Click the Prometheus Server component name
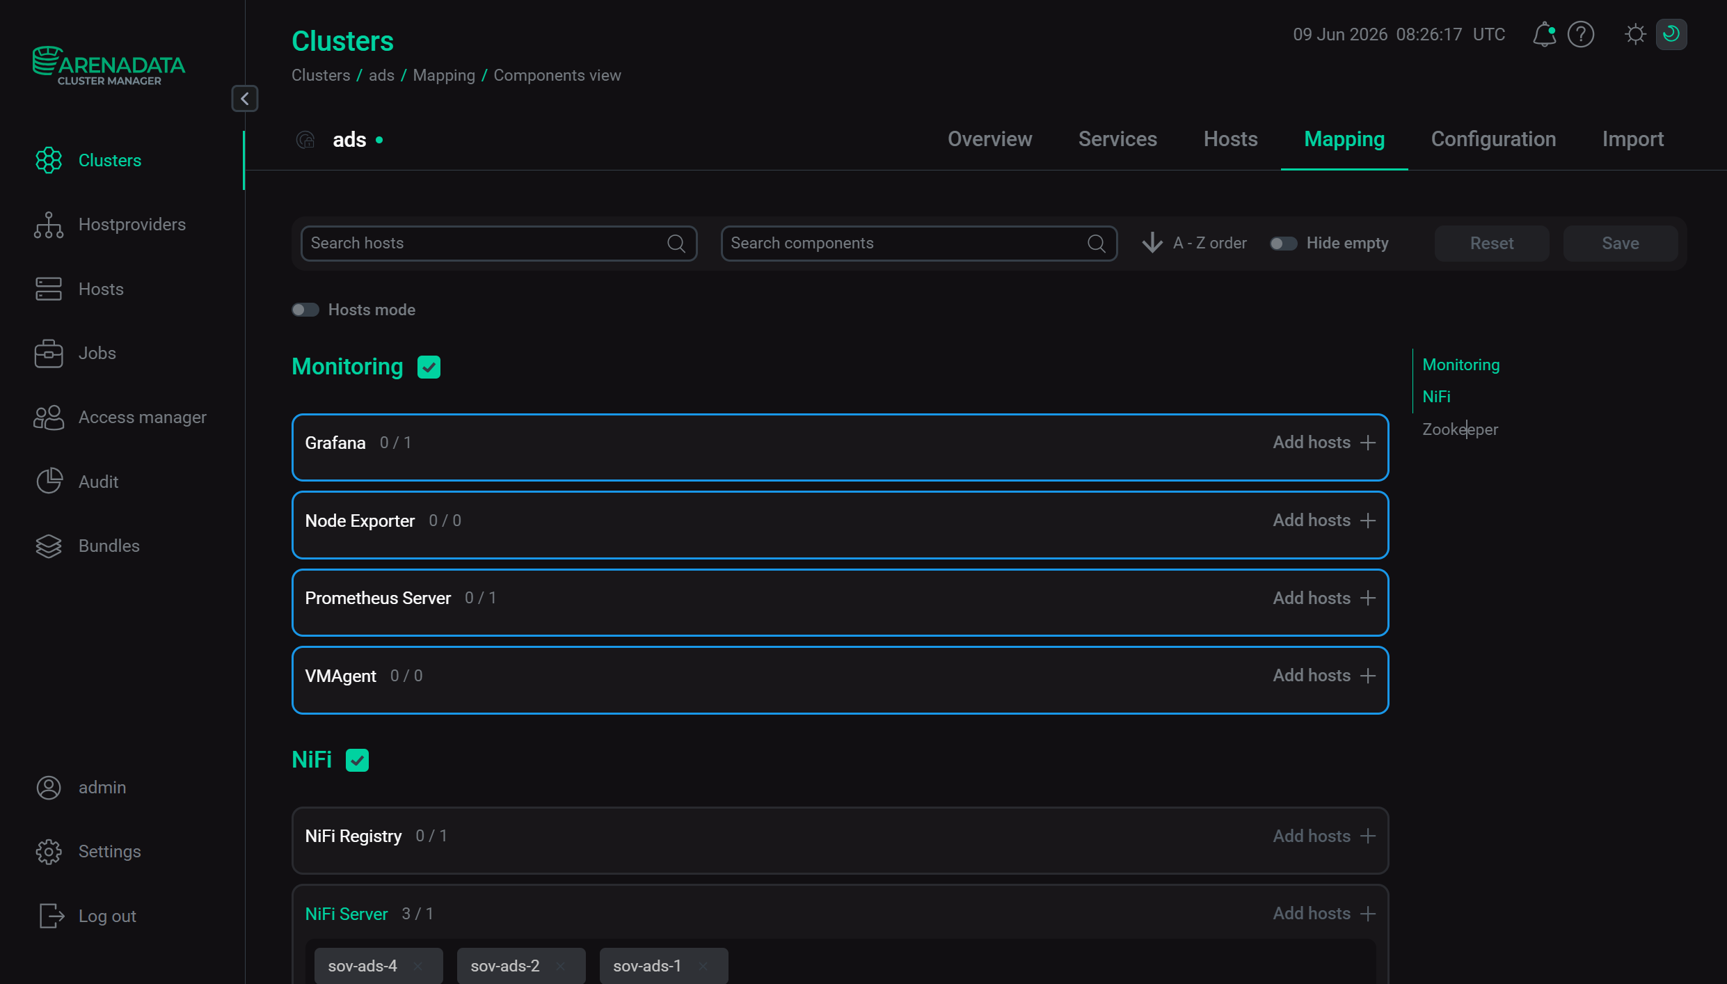The width and height of the screenshot is (1727, 984). (x=378, y=598)
